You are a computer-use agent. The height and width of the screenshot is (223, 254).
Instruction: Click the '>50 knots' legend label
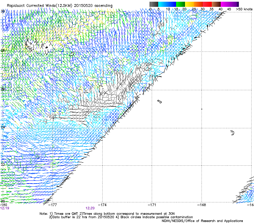pos(244,9)
